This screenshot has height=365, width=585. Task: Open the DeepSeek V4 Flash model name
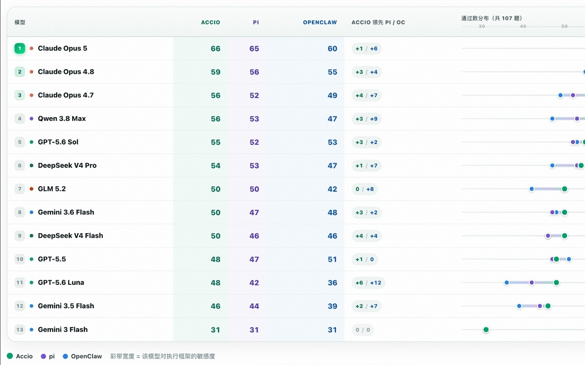coord(71,236)
